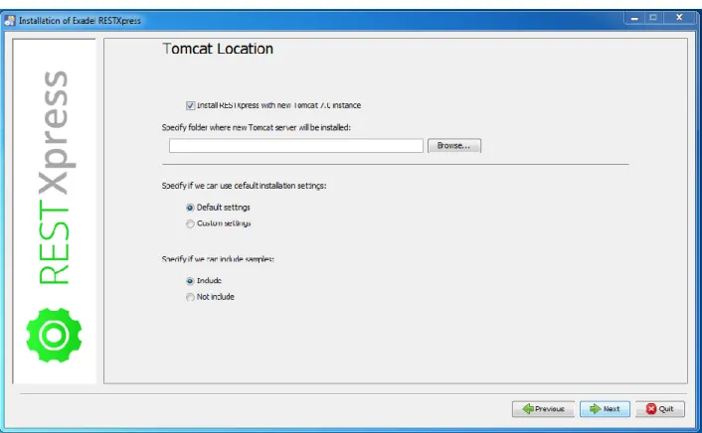
Task: Go back with the Previous button
Action: (543, 409)
